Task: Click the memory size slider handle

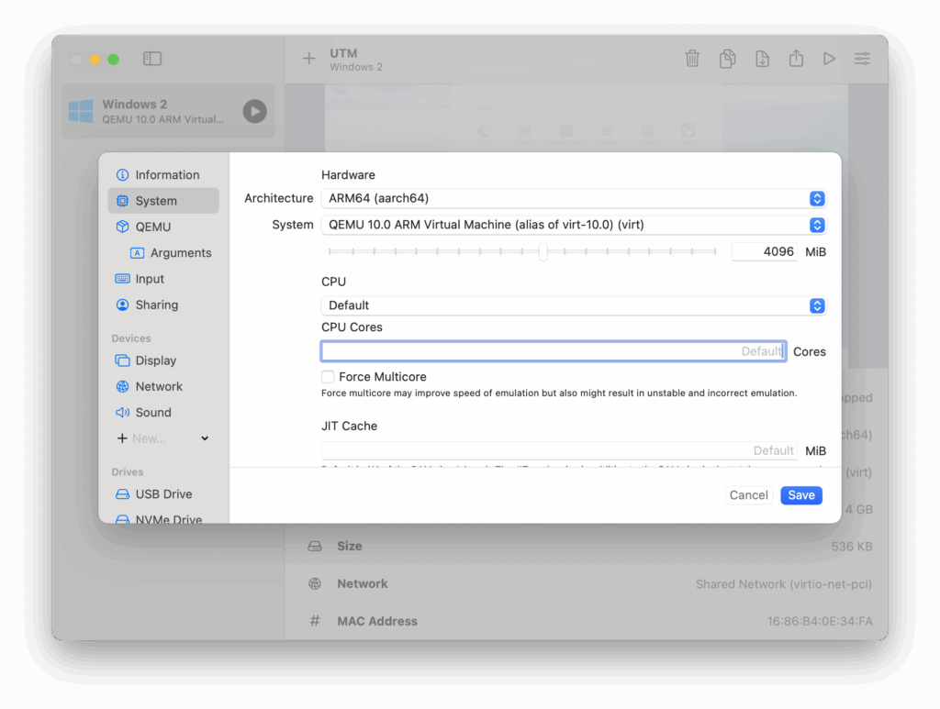Action: (543, 251)
